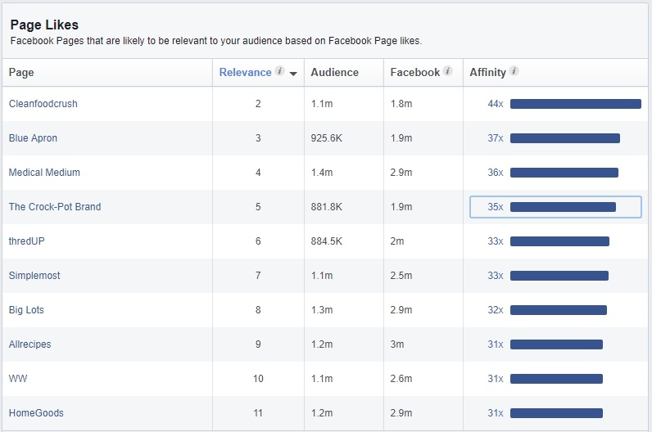Screen dimensions: 652x432
Task: Click the Relevance info icon
Action: tap(280, 71)
